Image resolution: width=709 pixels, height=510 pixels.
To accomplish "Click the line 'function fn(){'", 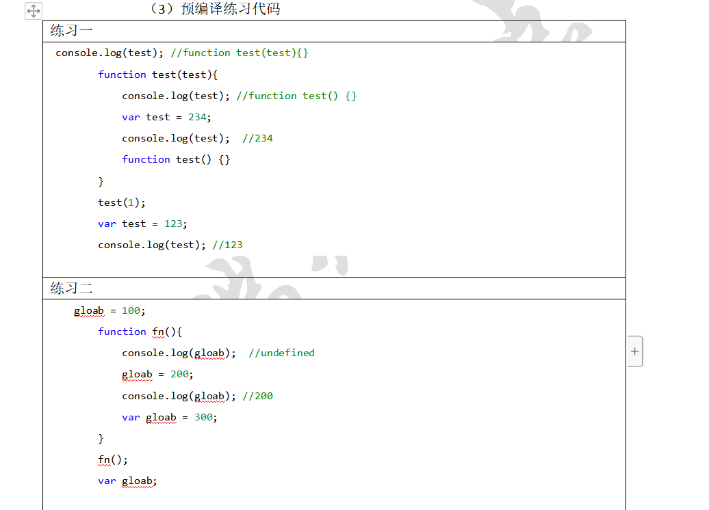I will 140,332.
